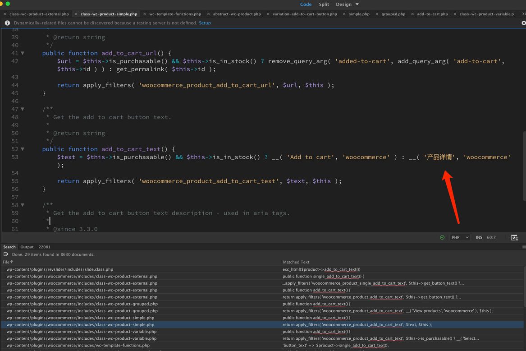Open the real-time preview icon in status bar
526x351 pixels.
[514, 237]
